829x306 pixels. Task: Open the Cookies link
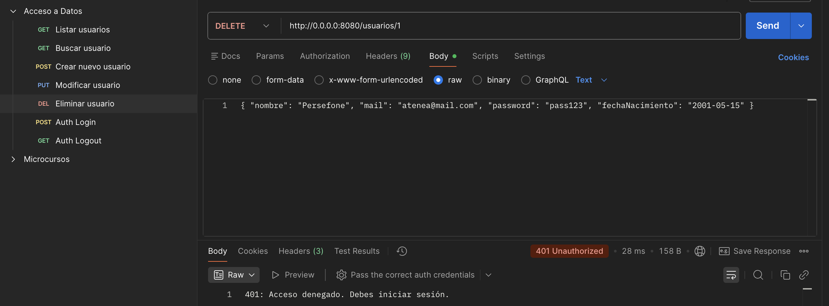point(793,57)
